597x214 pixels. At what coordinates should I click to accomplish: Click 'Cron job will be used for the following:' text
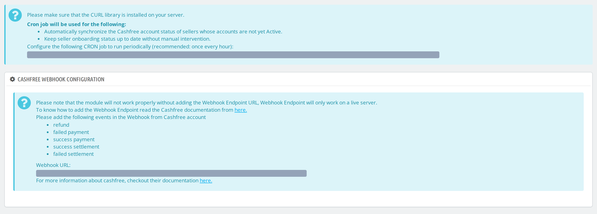click(x=77, y=25)
